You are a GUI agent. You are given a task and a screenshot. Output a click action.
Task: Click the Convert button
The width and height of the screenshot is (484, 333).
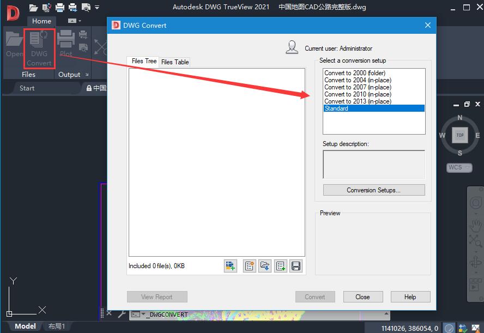(315, 297)
